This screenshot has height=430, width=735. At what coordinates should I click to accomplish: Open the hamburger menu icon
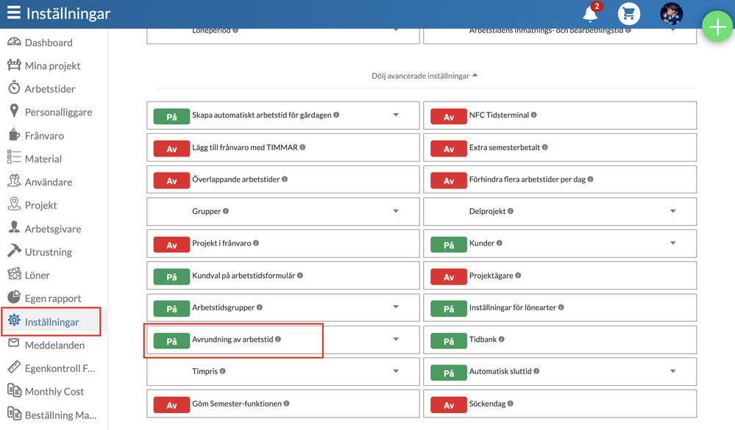pyautogui.click(x=13, y=12)
